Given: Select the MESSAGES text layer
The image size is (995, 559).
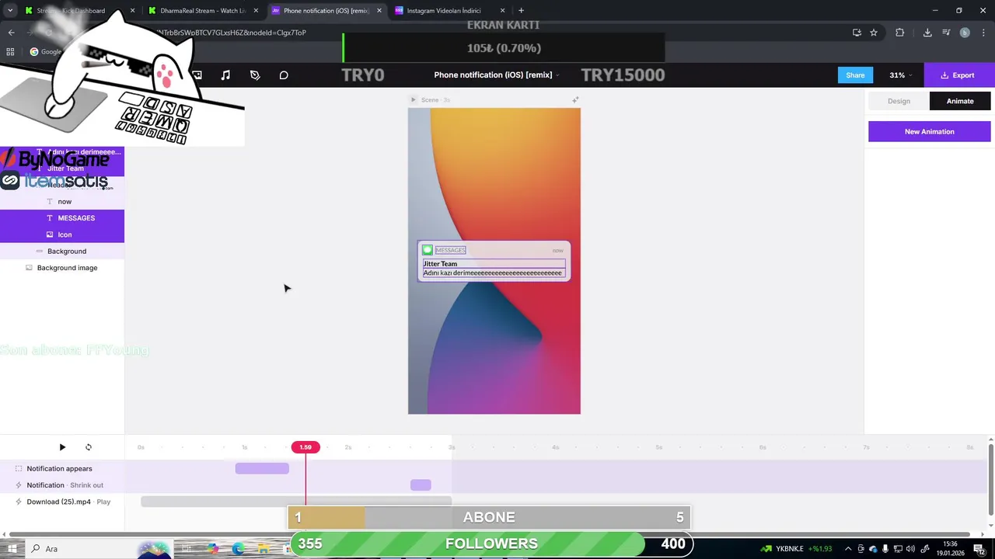Looking at the screenshot, I should coord(62,218).
